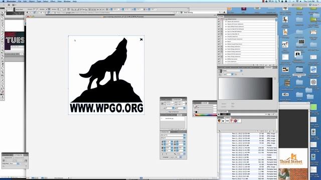Toggle the Simplify (selection) action item checkmark
Screen dimensions: 321x180
219,36
